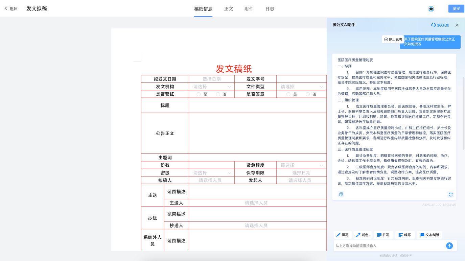Switch to the 正文 tab
Image resolution: width=465 pixels, height=261 pixels.
229,9
